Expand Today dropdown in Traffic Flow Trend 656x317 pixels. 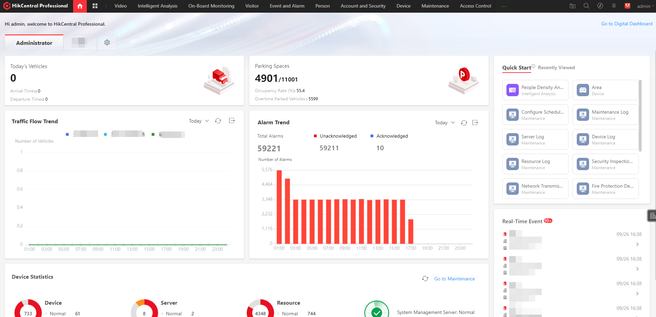tap(199, 121)
